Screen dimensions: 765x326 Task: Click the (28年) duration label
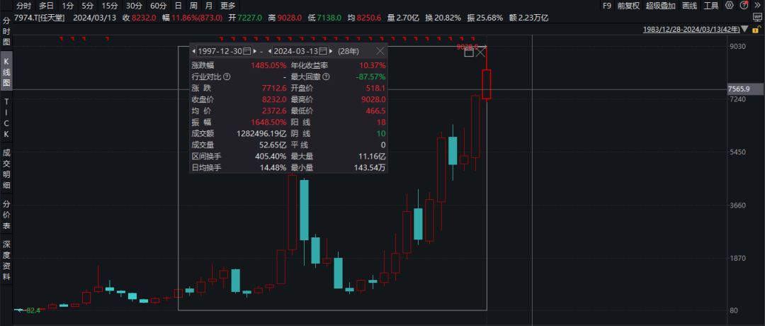(x=348, y=51)
